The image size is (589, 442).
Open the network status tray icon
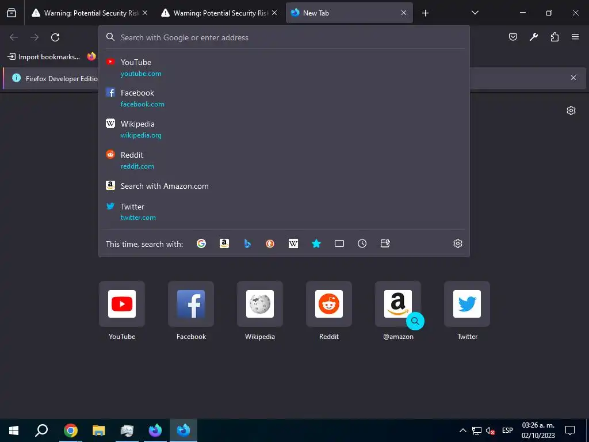tap(477, 430)
